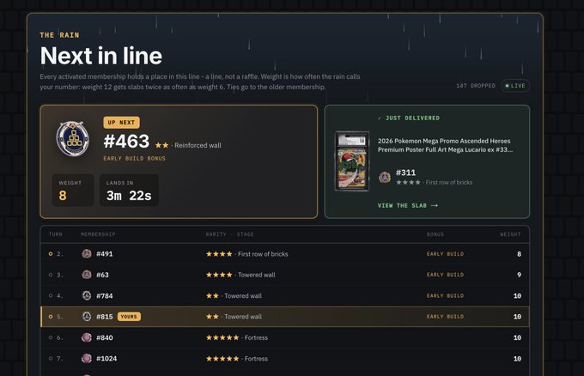The height and width of the screenshot is (376, 584).
Task: Click the Turn column header
Action: (x=56, y=234)
